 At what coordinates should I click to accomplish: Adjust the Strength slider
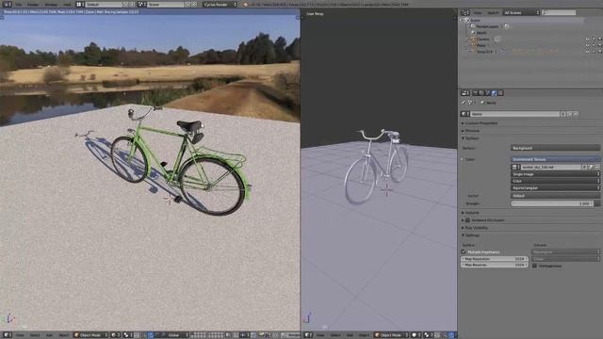pyautogui.click(x=552, y=203)
